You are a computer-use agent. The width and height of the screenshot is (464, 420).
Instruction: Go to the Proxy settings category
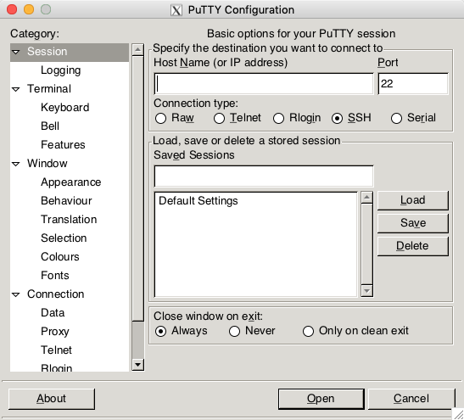point(55,332)
